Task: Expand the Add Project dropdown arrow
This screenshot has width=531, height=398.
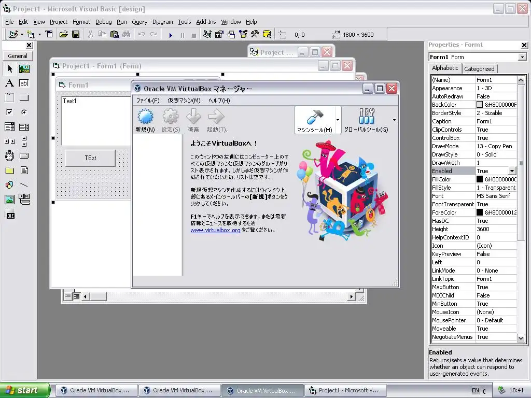Action: 22,35
